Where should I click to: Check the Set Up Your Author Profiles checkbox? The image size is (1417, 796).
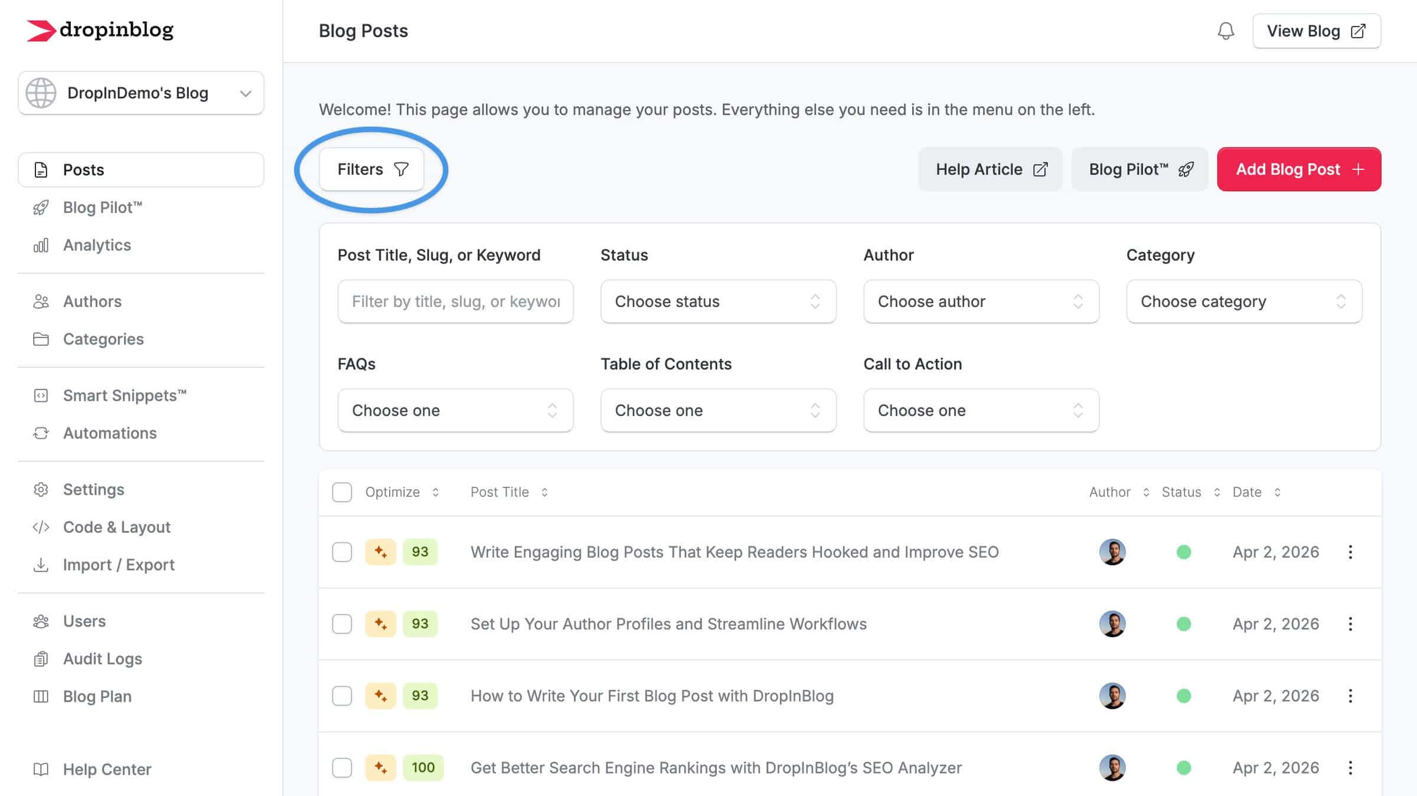tap(342, 624)
